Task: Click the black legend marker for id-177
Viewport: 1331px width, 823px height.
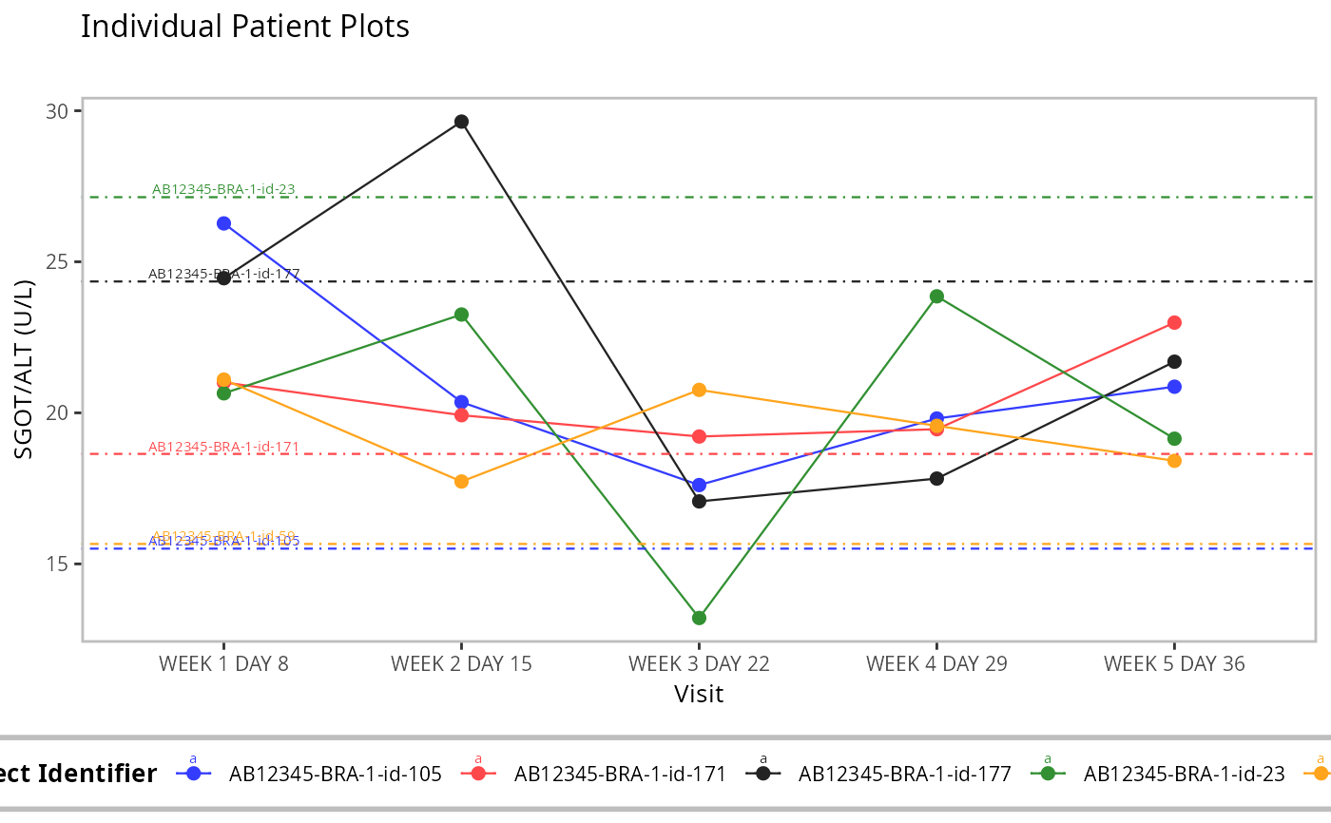Action: 762,774
